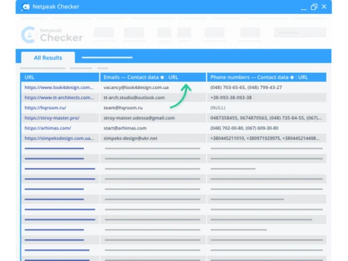Select the +380445211010 phone numbers cell

coord(267,139)
